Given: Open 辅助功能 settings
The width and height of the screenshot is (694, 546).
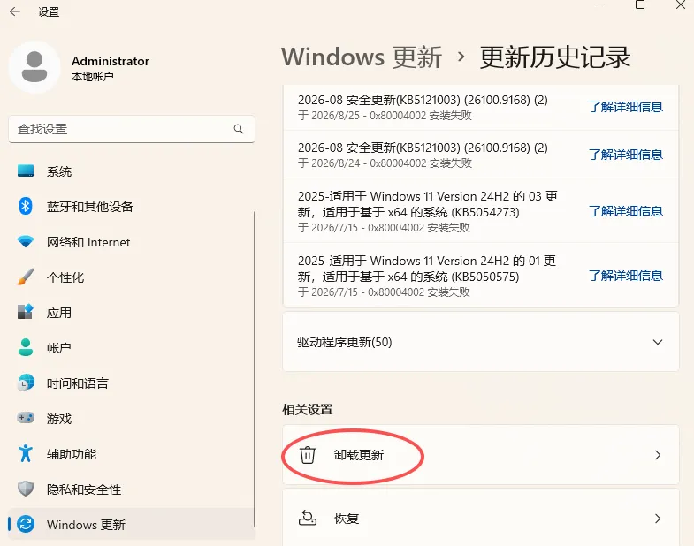Looking at the screenshot, I should 132,454.
